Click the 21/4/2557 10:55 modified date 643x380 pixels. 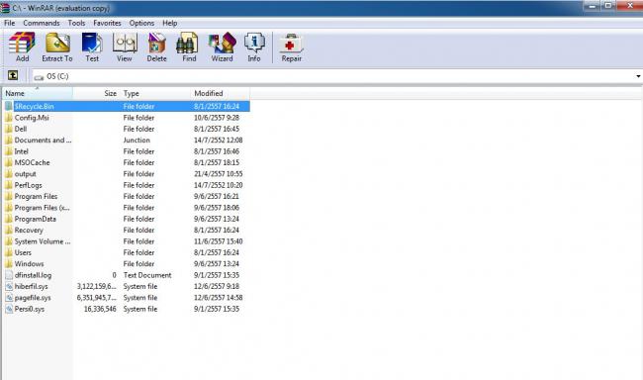click(219, 174)
